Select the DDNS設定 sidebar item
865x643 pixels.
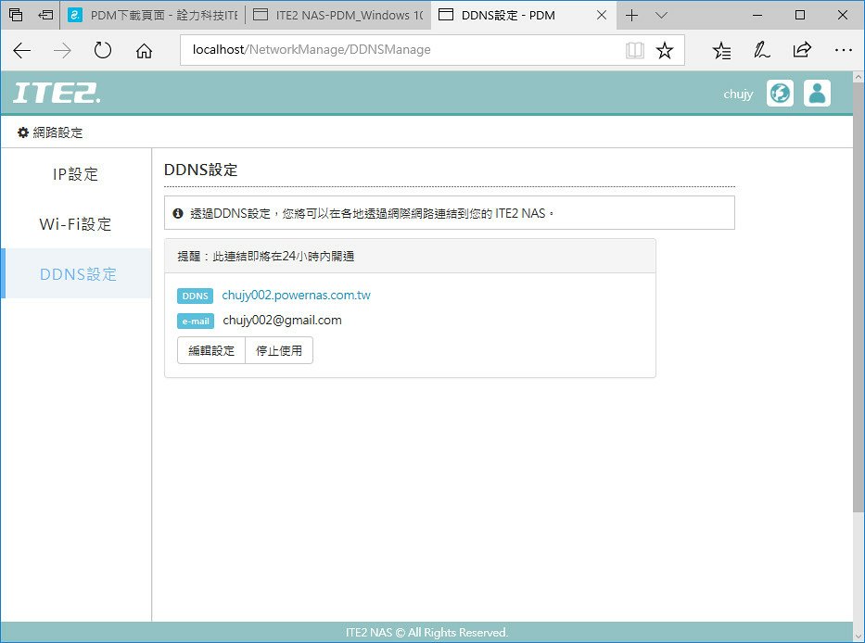coord(76,273)
